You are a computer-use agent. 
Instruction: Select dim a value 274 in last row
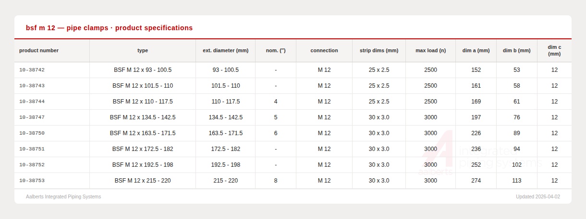coord(476,181)
